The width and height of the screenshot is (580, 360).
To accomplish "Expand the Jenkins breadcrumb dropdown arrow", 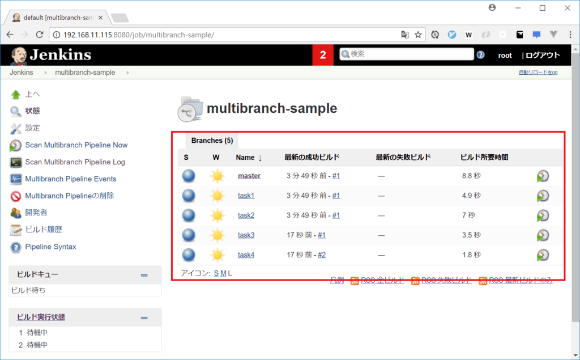I will coord(45,73).
